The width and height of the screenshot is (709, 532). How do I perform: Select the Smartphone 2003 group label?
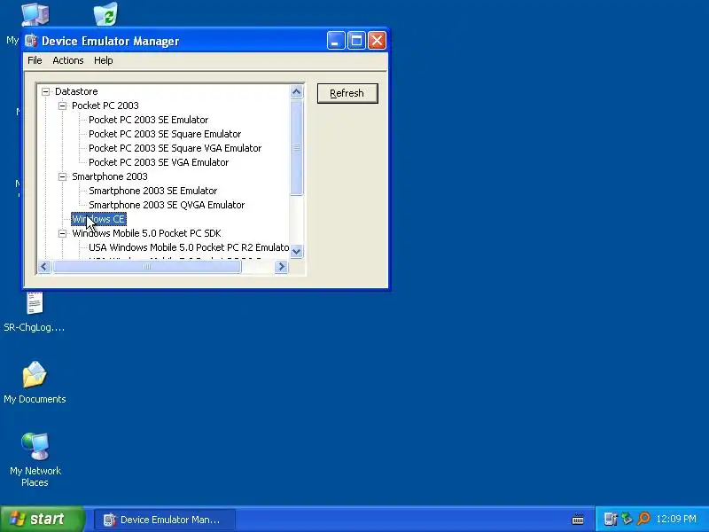(x=109, y=176)
